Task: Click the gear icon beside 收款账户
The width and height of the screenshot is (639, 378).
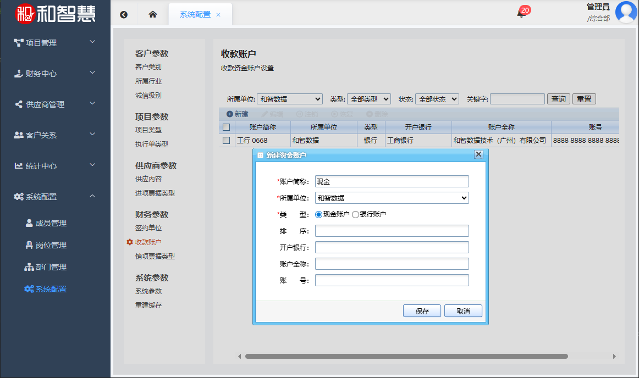Action: coord(130,242)
